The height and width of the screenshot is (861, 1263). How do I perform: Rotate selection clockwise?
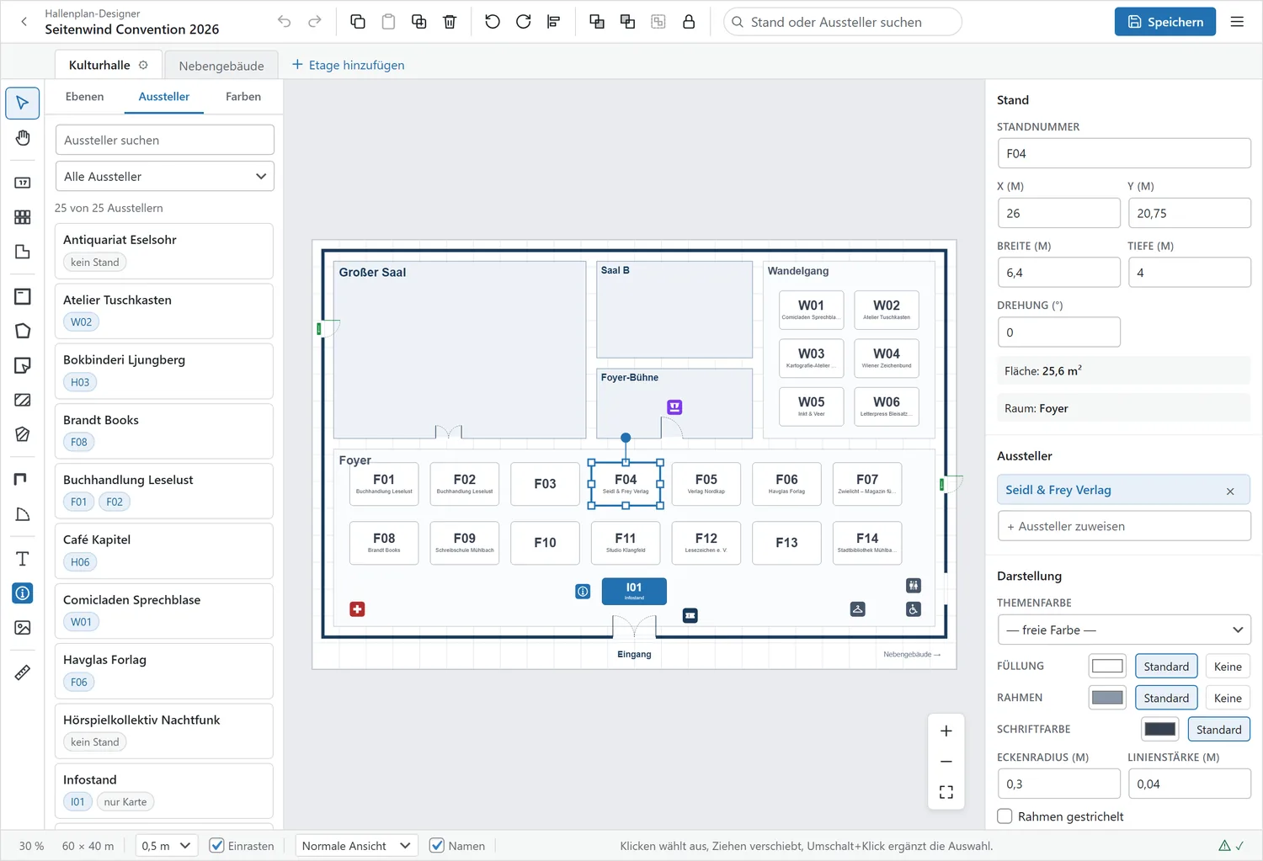(x=524, y=22)
